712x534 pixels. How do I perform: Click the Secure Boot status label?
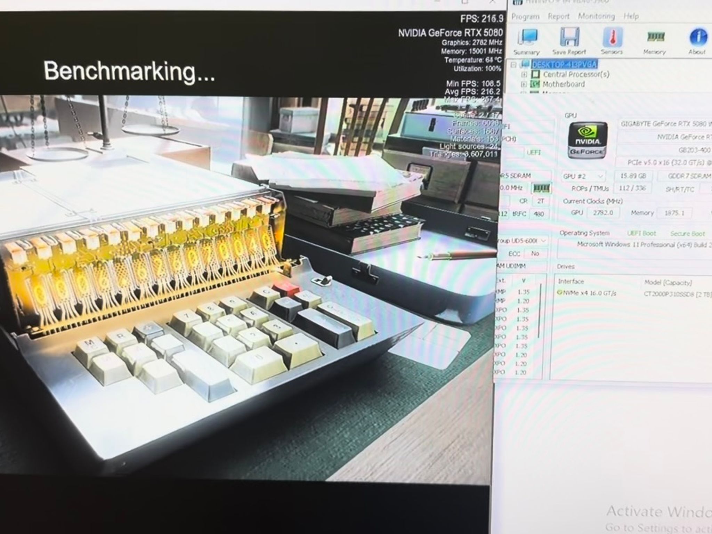point(688,234)
